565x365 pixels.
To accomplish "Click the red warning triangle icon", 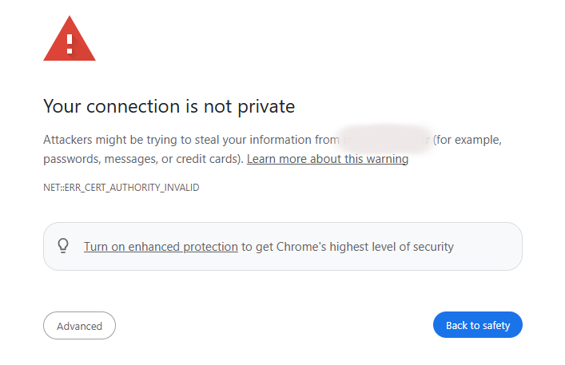I will pos(70,39).
